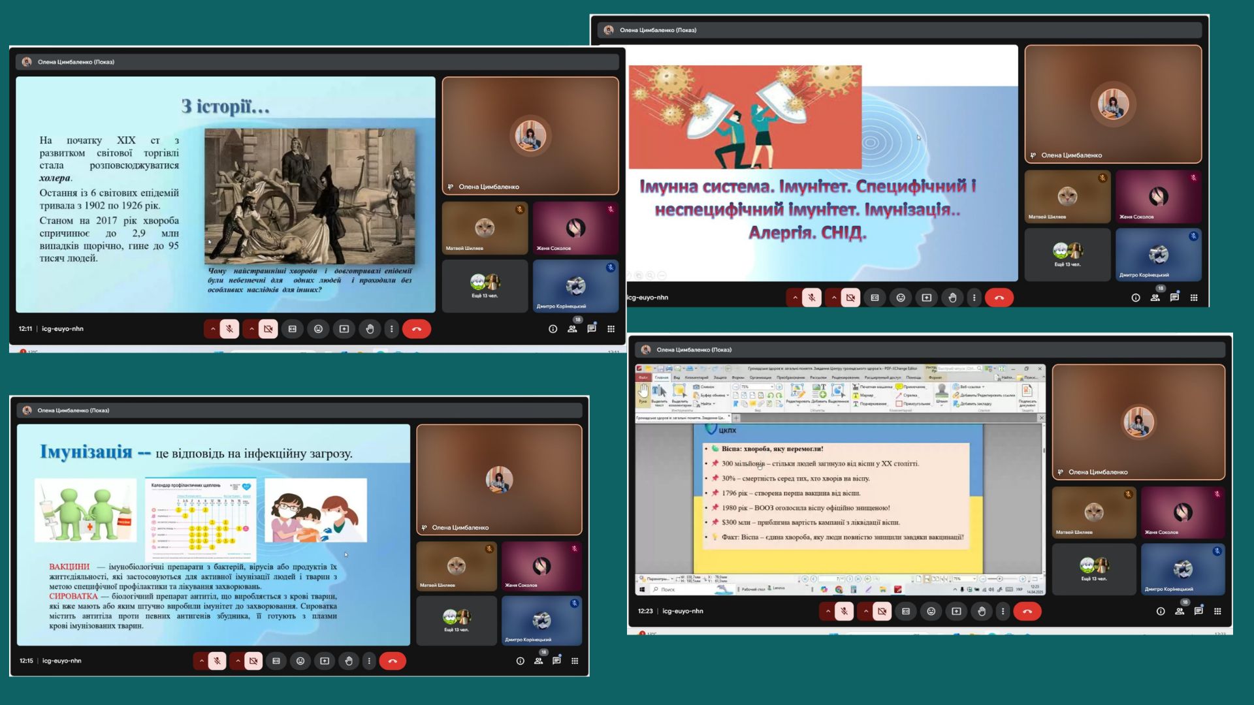The height and width of the screenshot is (705, 1254).
Task: Open the Помощь ribbon tab
Action: (x=914, y=377)
